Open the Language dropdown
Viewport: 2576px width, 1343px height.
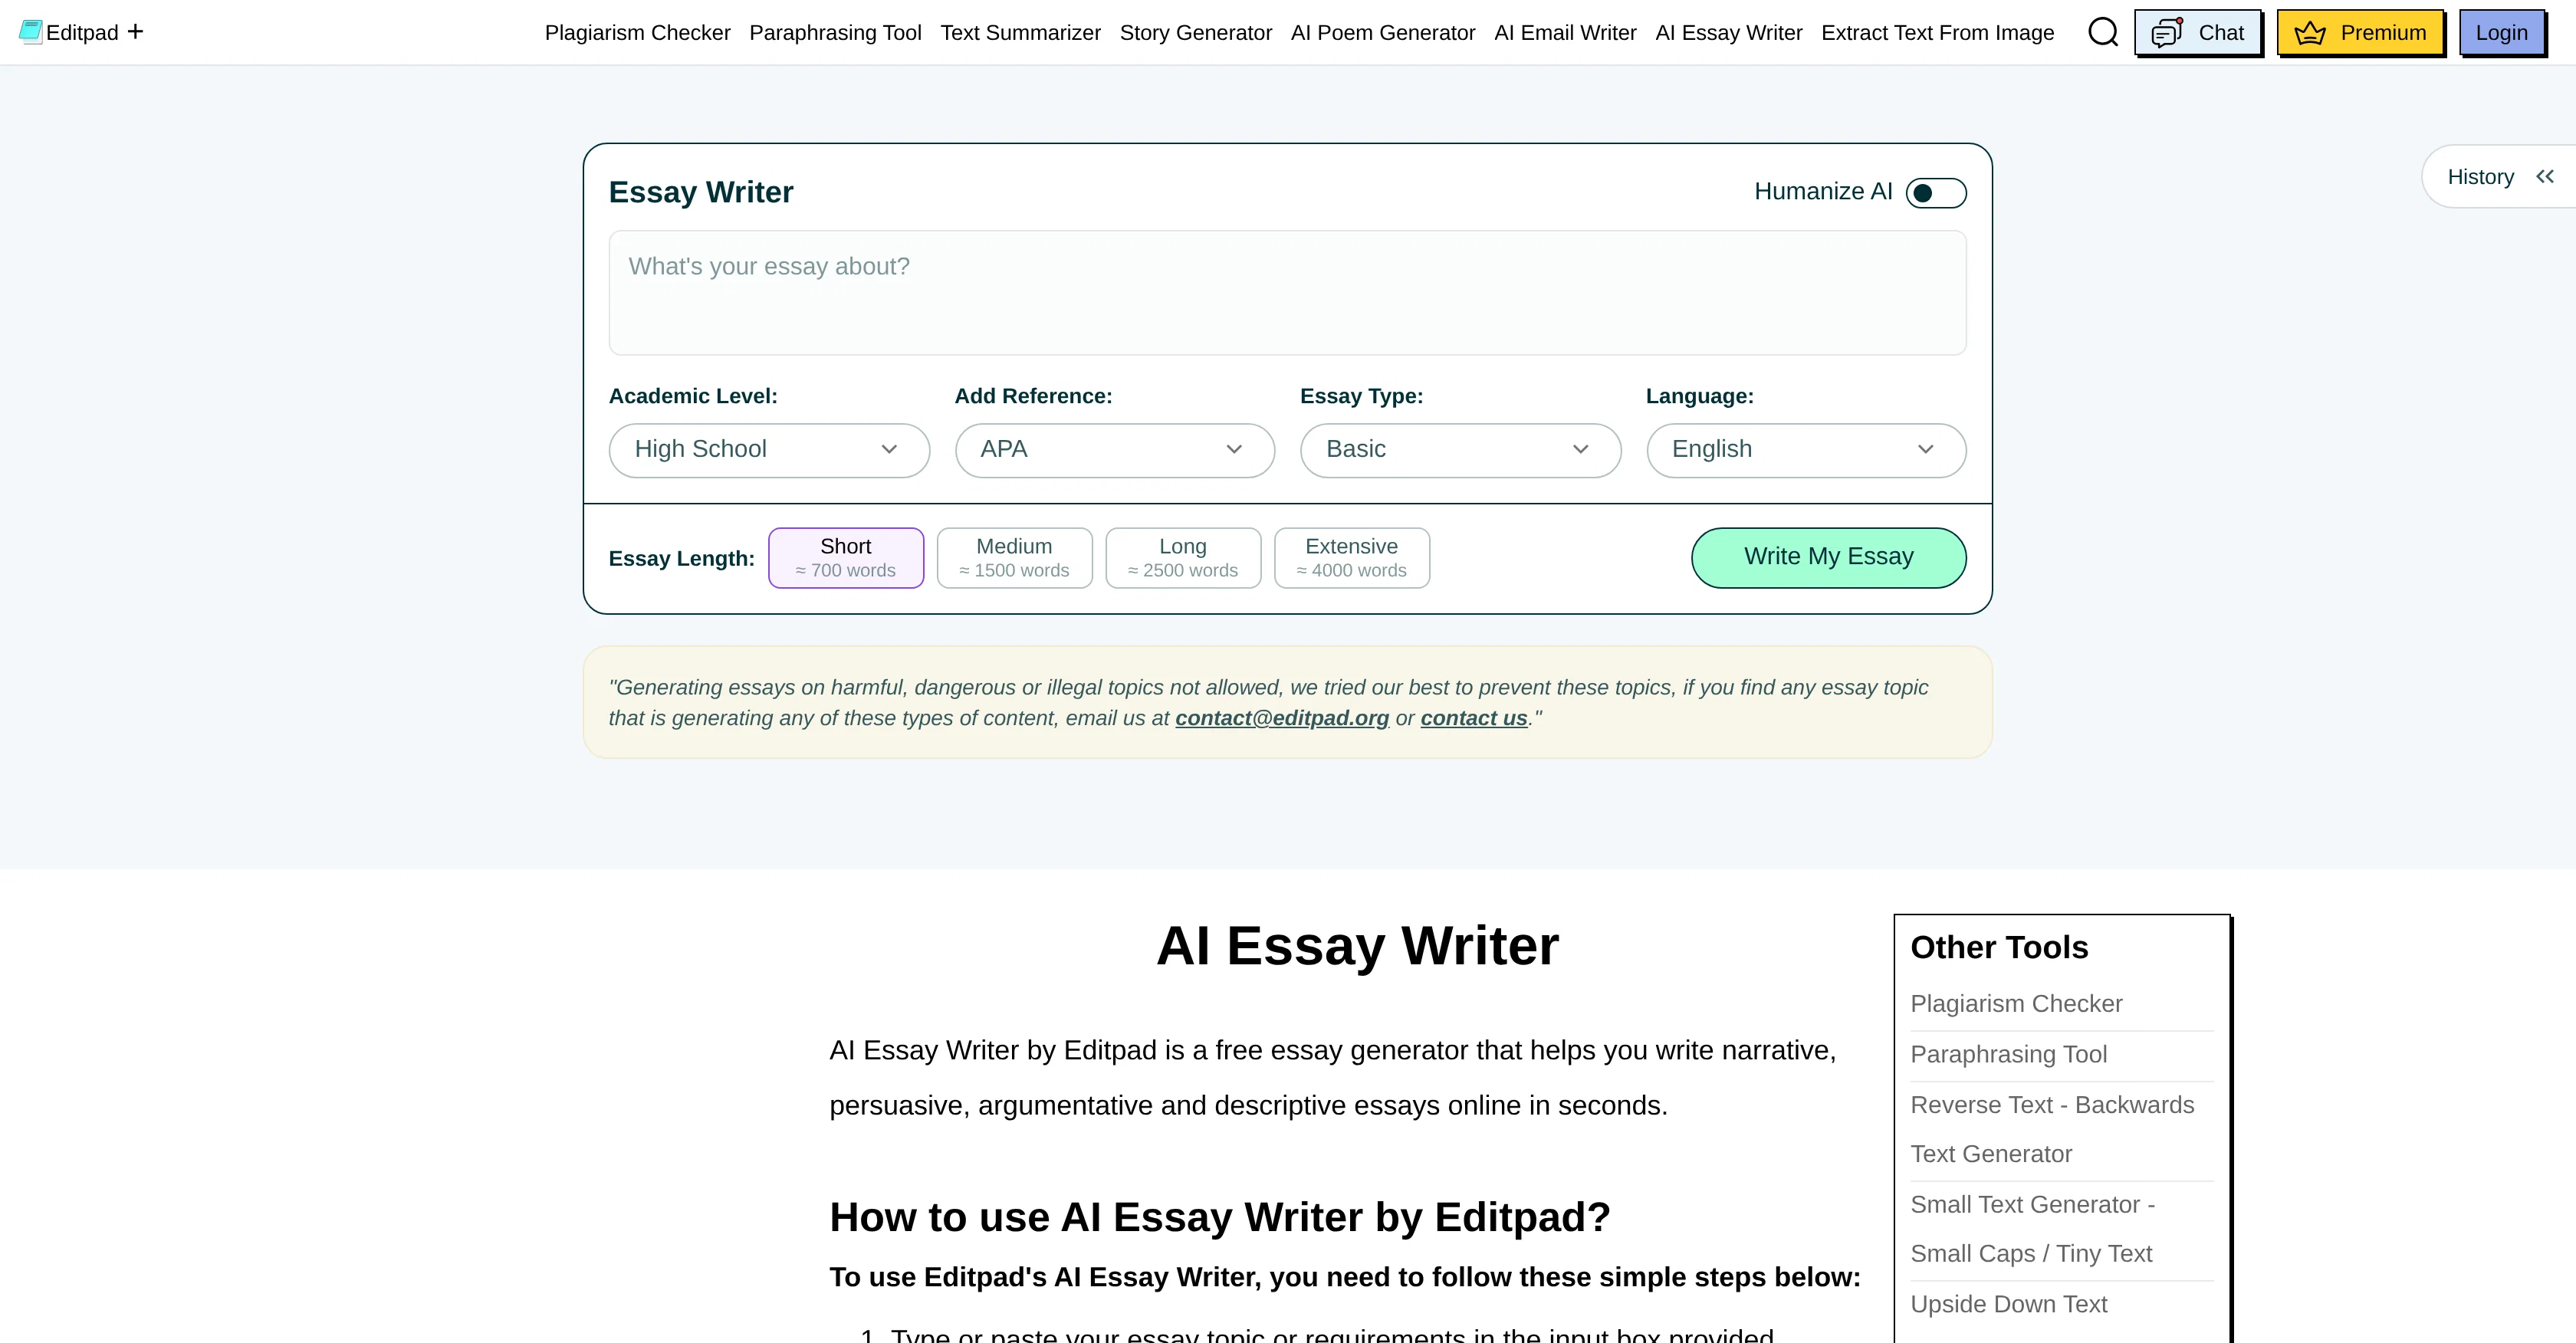[x=1806, y=450]
